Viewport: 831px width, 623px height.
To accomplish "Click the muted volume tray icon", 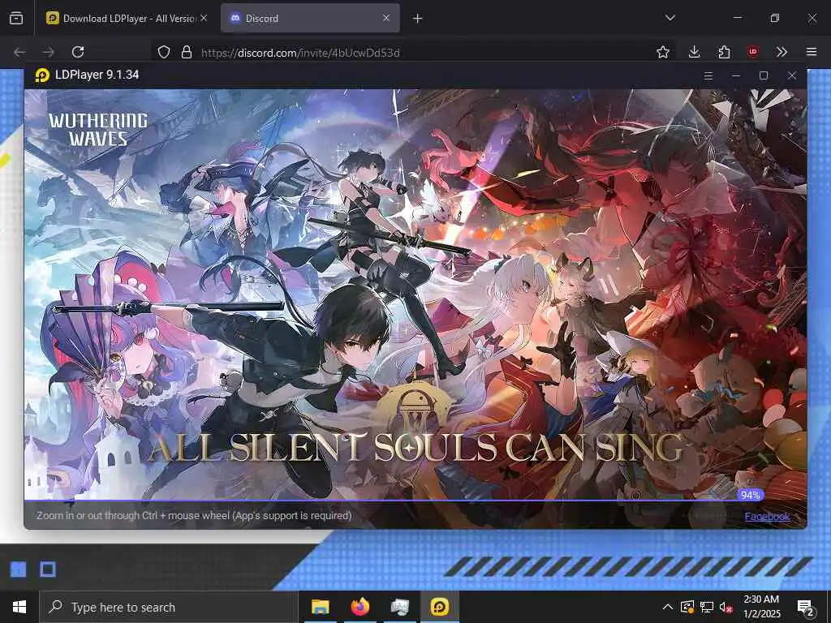I will 726,607.
